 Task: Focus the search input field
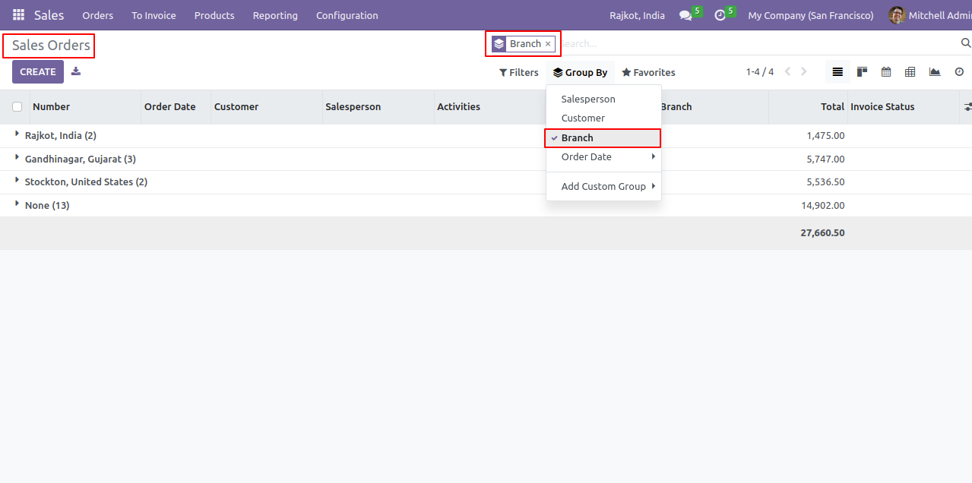pos(760,44)
